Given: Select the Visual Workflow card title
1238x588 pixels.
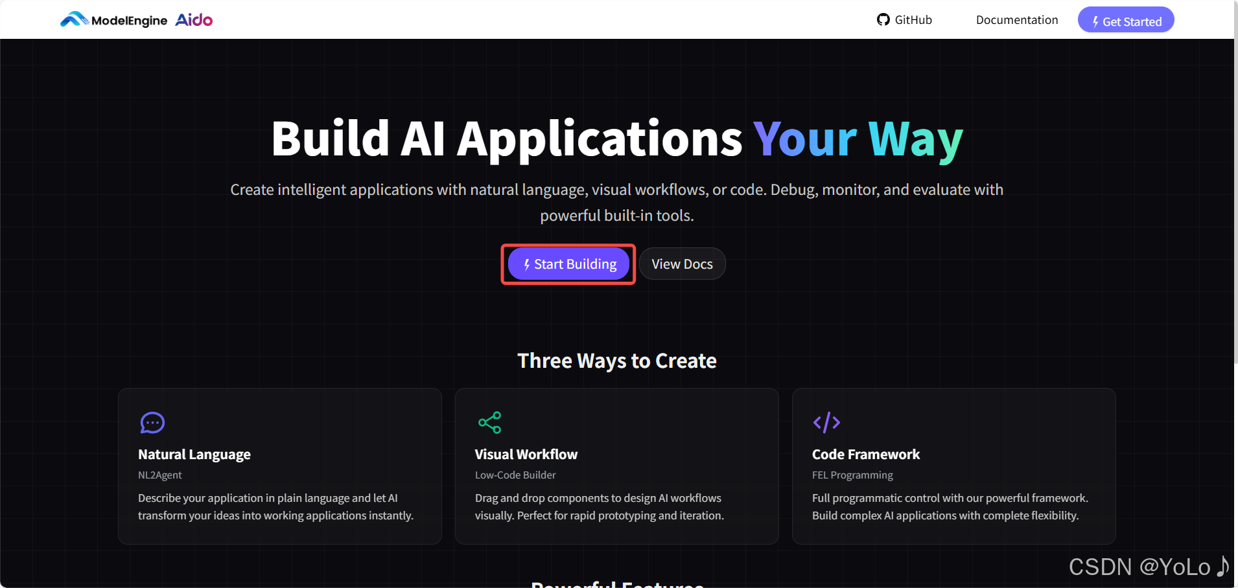Looking at the screenshot, I should (526, 455).
